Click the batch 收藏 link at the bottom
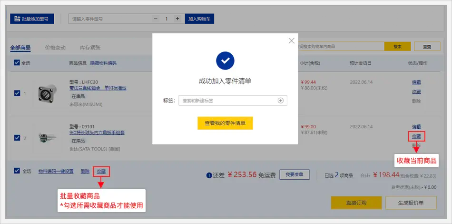452x224 pixels. tap(101, 171)
